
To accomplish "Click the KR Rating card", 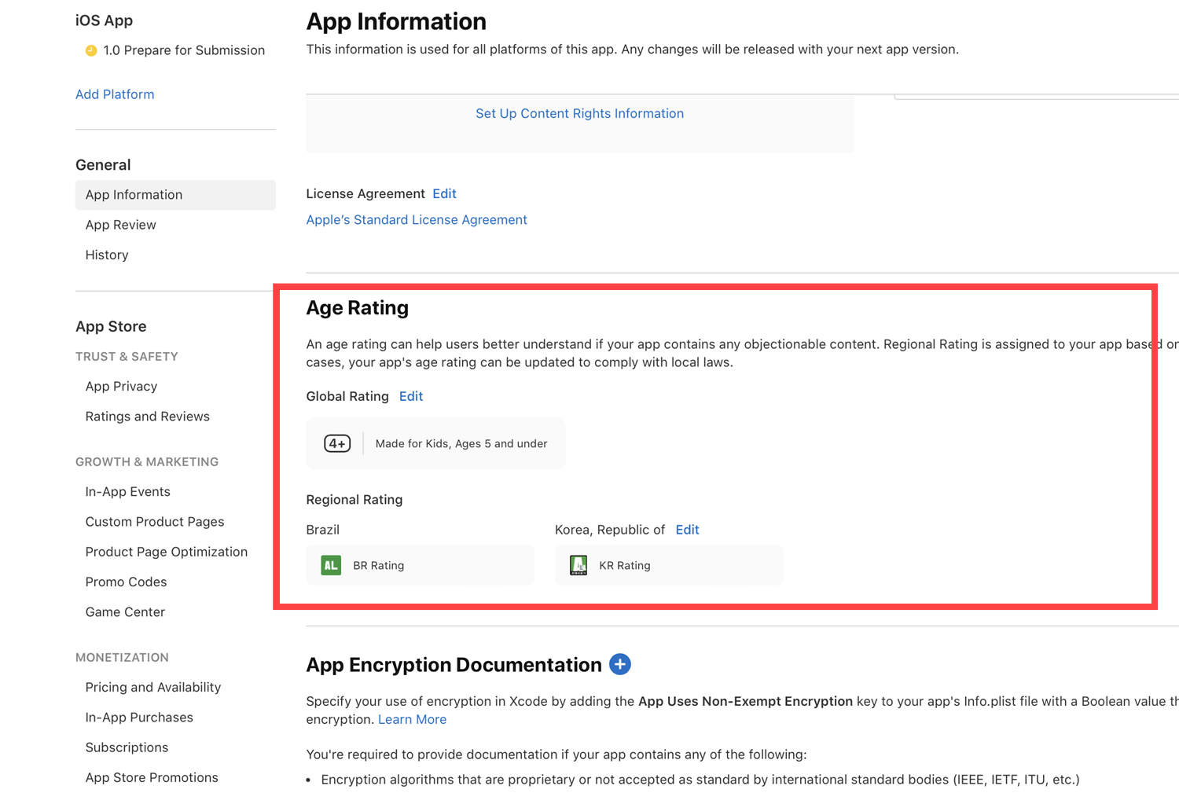I will 669,565.
